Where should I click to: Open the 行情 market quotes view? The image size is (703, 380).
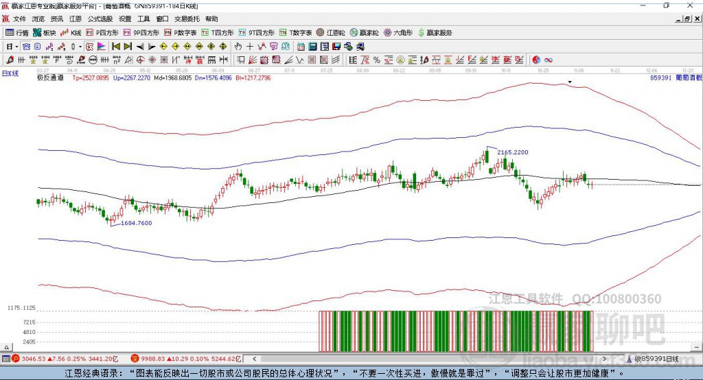coord(16,33)
